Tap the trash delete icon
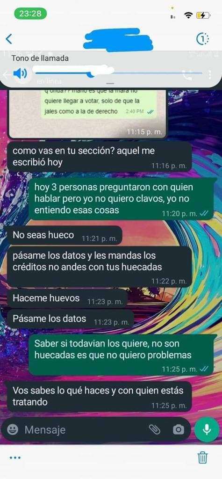This screenshot has width=222, height=479. coord(202,457)
